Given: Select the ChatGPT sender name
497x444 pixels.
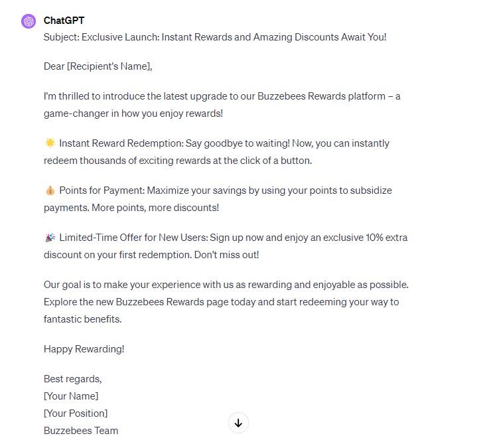Looking at the screenshot, I should click(64, 21).
